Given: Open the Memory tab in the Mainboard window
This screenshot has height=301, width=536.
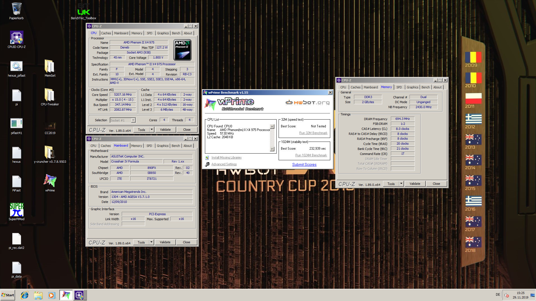Looking at the screenshot, I should coord(137,146).
